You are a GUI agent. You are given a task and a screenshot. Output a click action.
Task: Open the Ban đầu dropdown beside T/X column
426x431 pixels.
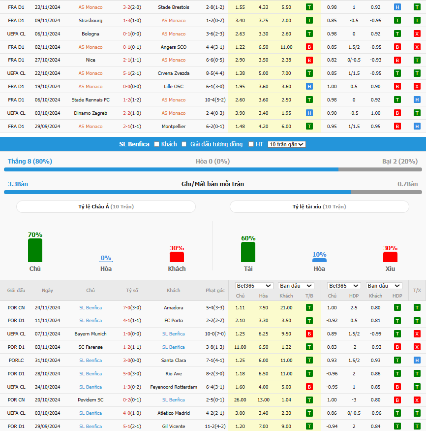(384, 286)
